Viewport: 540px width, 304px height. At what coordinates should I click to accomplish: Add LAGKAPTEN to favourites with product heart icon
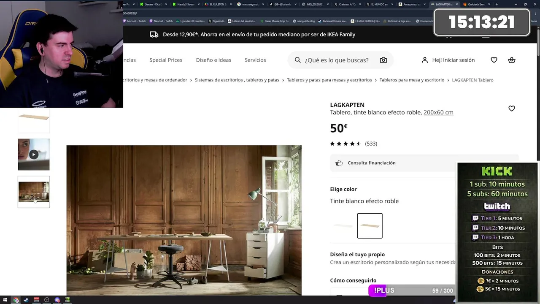click(x=512, y=109)
